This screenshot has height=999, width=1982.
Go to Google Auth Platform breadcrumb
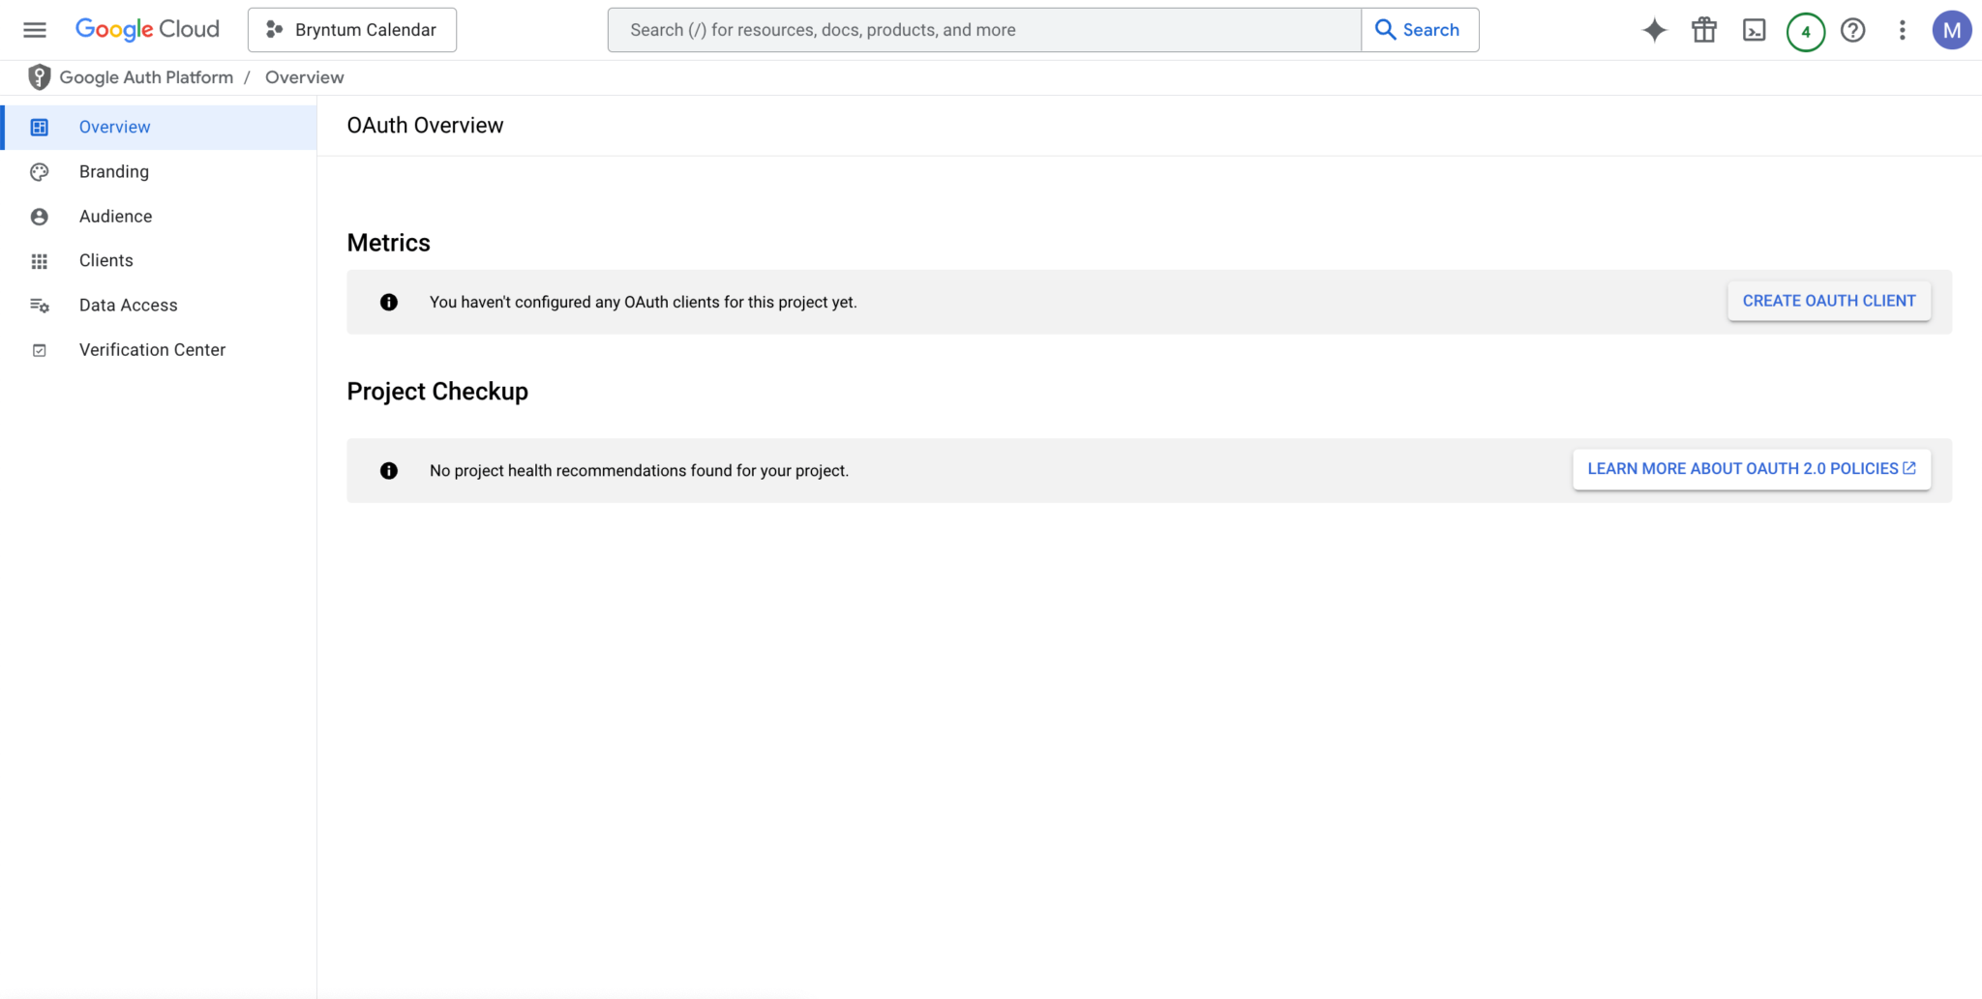tap(146, 77)
